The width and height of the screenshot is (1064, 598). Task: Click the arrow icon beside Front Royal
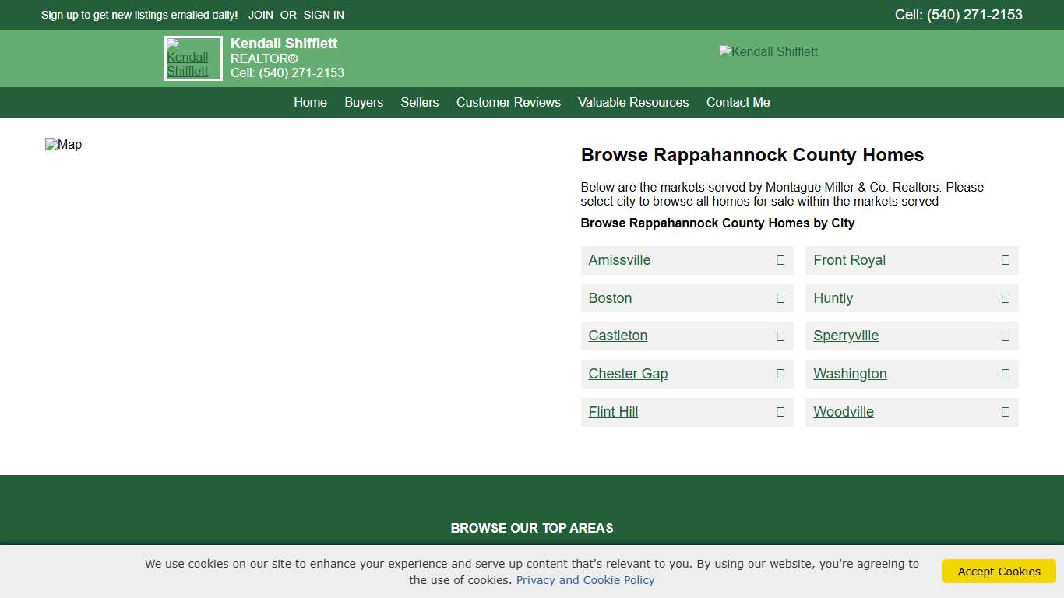tap(1005, 260)
